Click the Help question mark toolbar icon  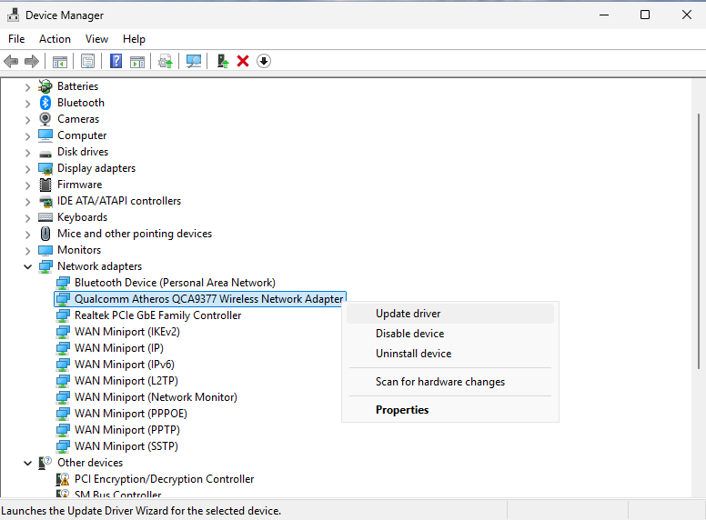116,61
